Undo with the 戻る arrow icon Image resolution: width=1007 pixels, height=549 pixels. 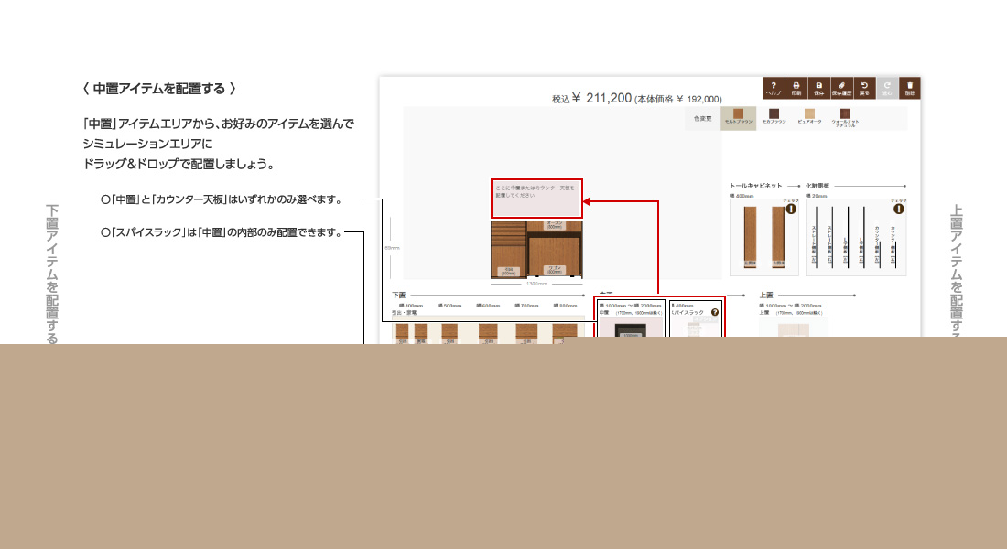[x=865, y=87]
